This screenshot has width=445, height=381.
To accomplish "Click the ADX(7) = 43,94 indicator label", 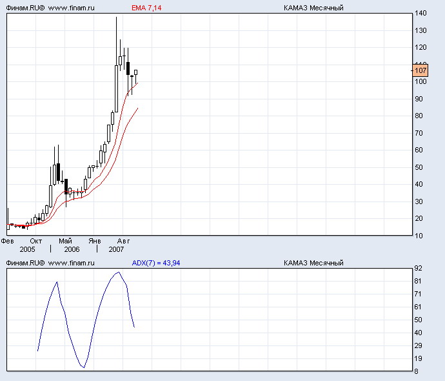I will [x=156, y=263].
